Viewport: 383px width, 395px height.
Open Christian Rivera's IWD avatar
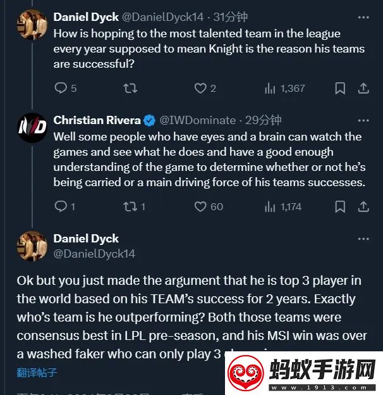point(32,128)
